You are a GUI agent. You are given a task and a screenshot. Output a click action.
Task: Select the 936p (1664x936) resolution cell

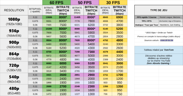coord(14,33)
